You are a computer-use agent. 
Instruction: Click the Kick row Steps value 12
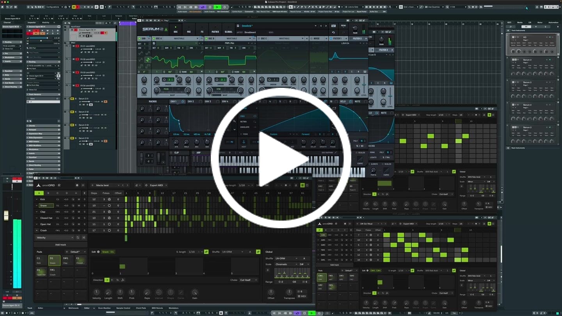tap(94, 199)
